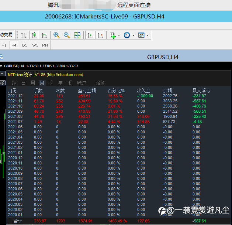Screen dimensions: 232x225
Task: Click the auto trading button
Action: pos(7,35)
